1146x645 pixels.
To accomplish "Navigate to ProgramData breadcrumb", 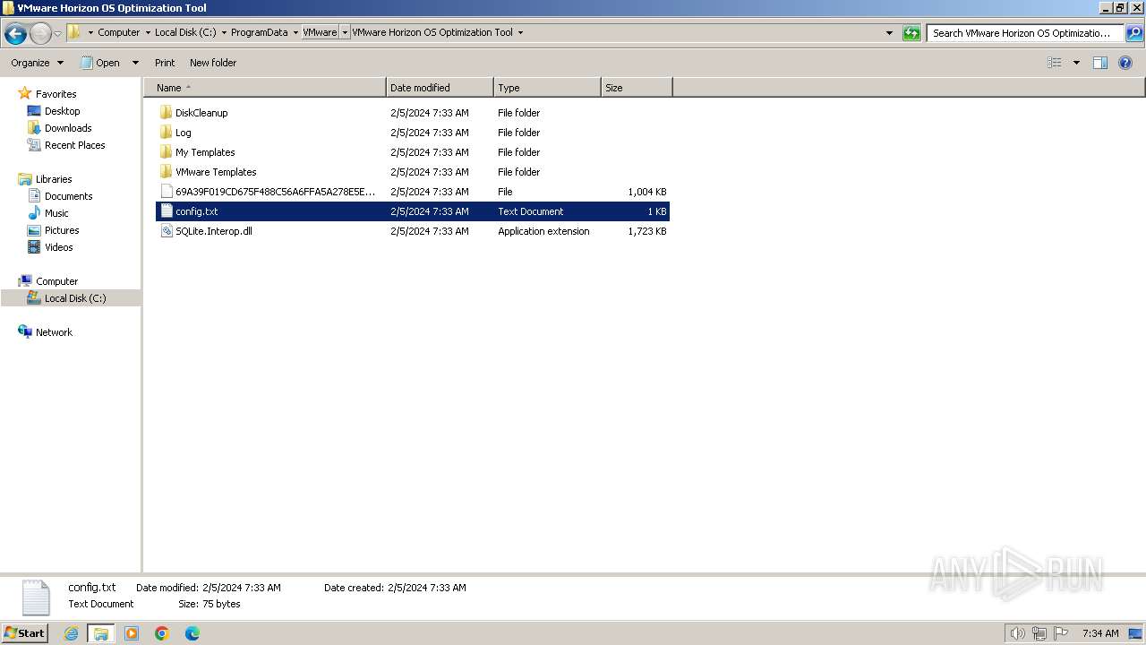I will 260,32.
